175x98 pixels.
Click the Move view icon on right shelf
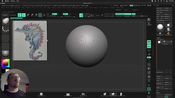(x=149, y=69)
